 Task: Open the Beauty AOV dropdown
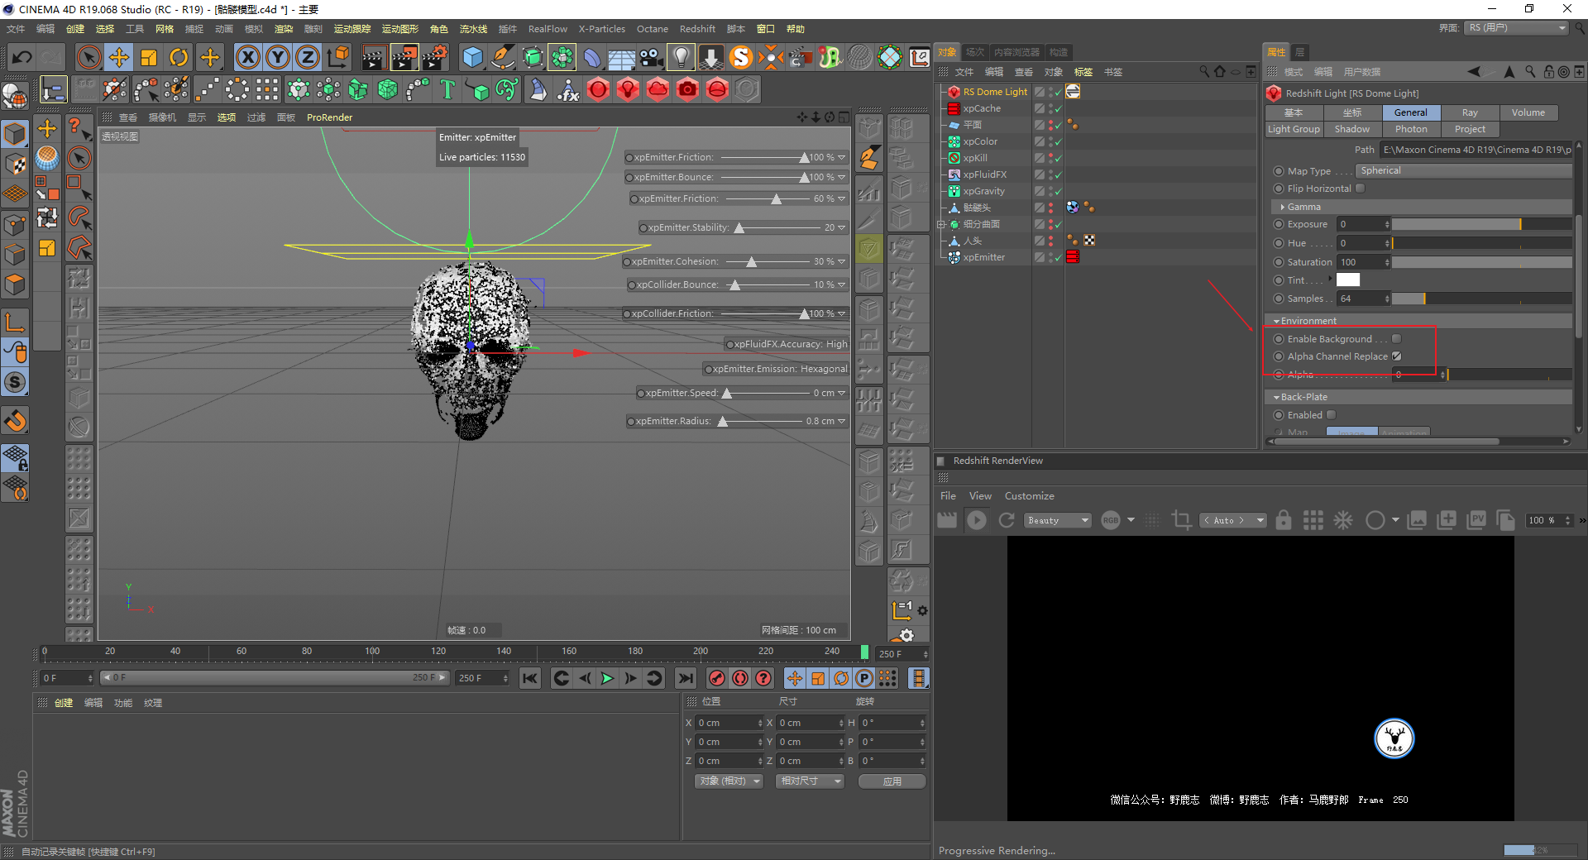[1058, 520]
